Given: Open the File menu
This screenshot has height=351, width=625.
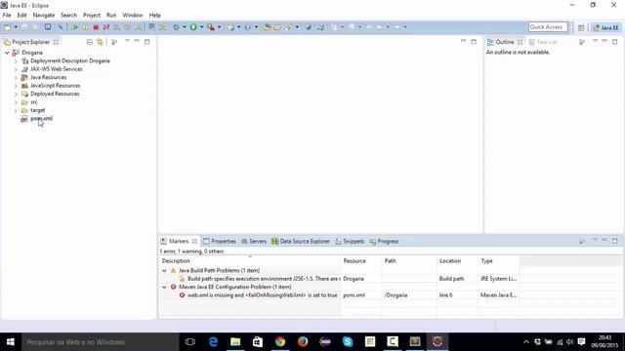Looking at the screenshot, I should (7, 16).
